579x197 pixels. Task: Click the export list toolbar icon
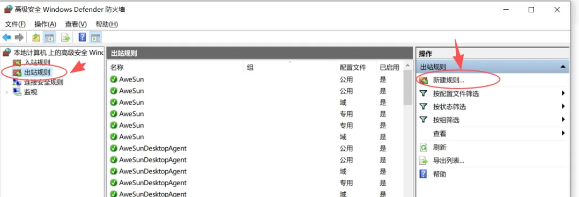pyautogui.click(x=65, y=38)
